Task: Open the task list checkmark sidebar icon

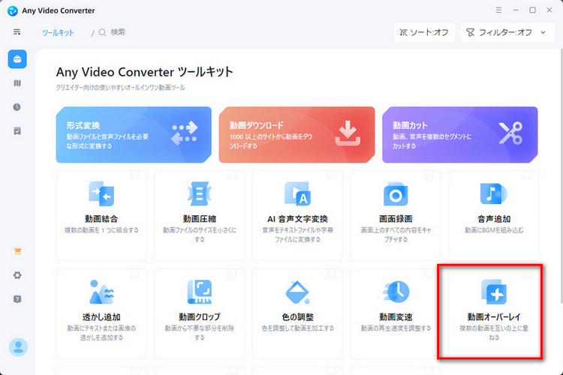Action: 17,131
